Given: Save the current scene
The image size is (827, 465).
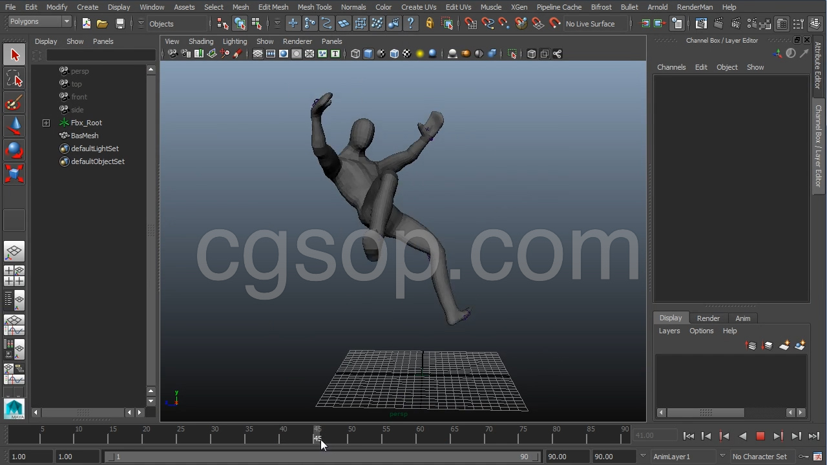Looking at the screenshot, I should (120, 24).
